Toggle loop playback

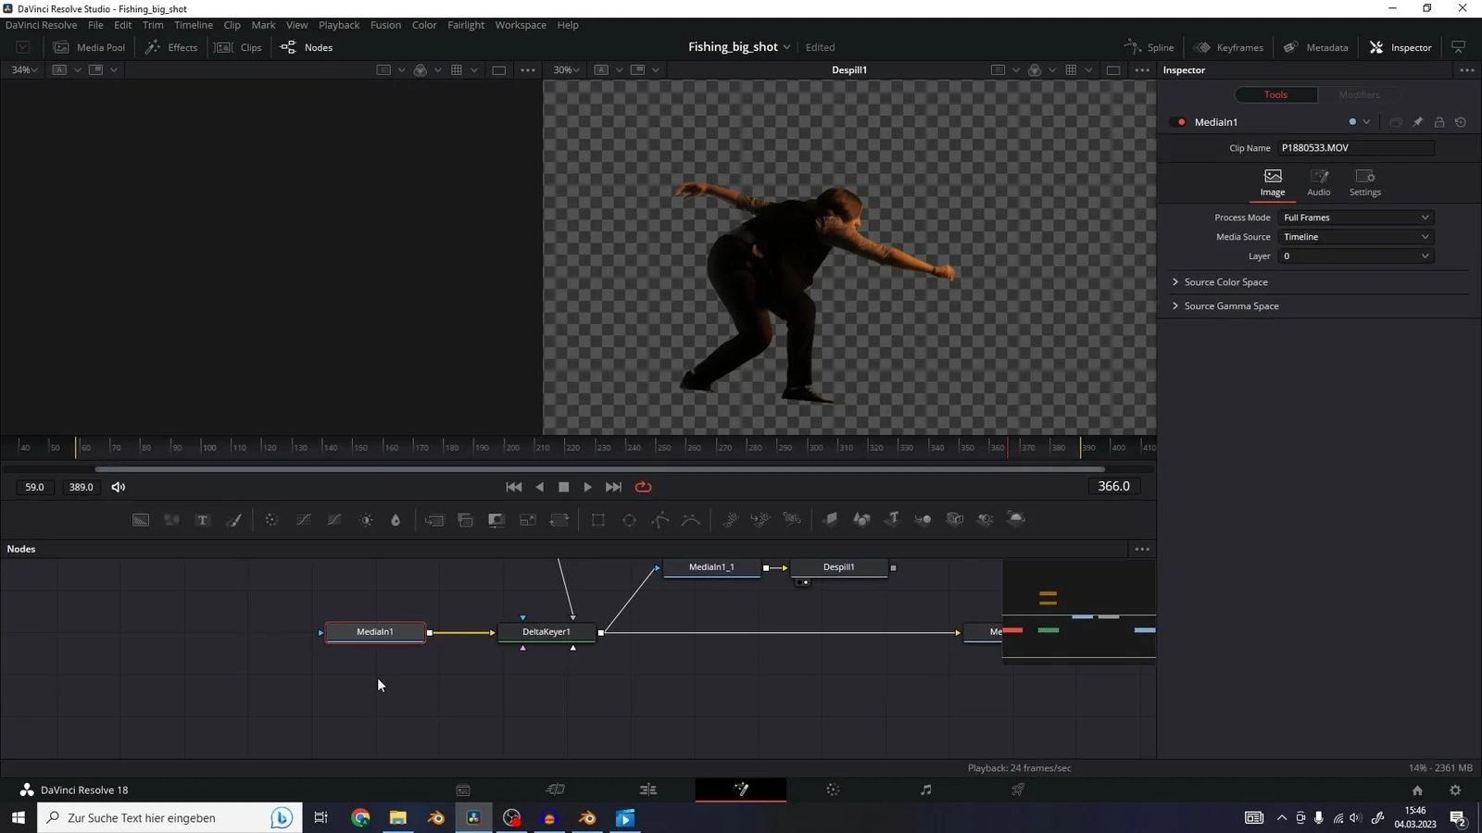pyautogui.click(x=645, y=486)
